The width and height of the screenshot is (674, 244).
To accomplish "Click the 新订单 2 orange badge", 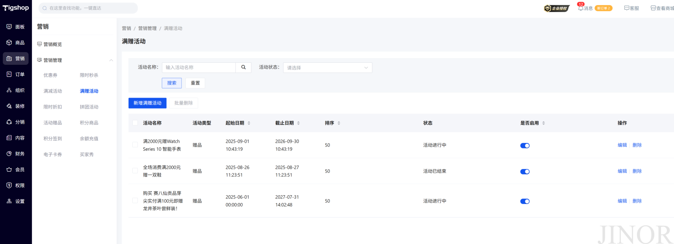I will pyautogui.click(x=603, y=8).
